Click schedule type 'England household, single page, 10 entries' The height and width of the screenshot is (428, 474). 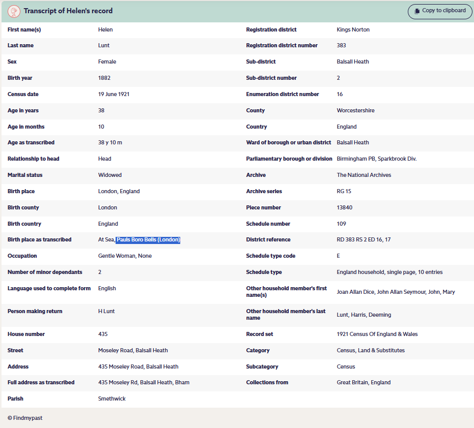pos(389,272)
